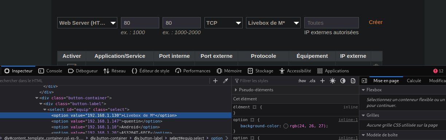Click the Créer link
Viewport: 446px width, 140px height.
[376, 22]
